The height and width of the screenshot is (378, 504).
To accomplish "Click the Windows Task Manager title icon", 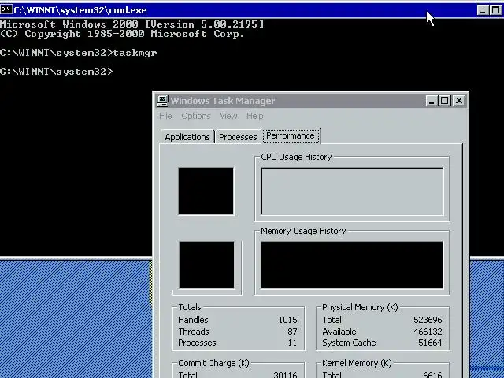I will point(163,101).
